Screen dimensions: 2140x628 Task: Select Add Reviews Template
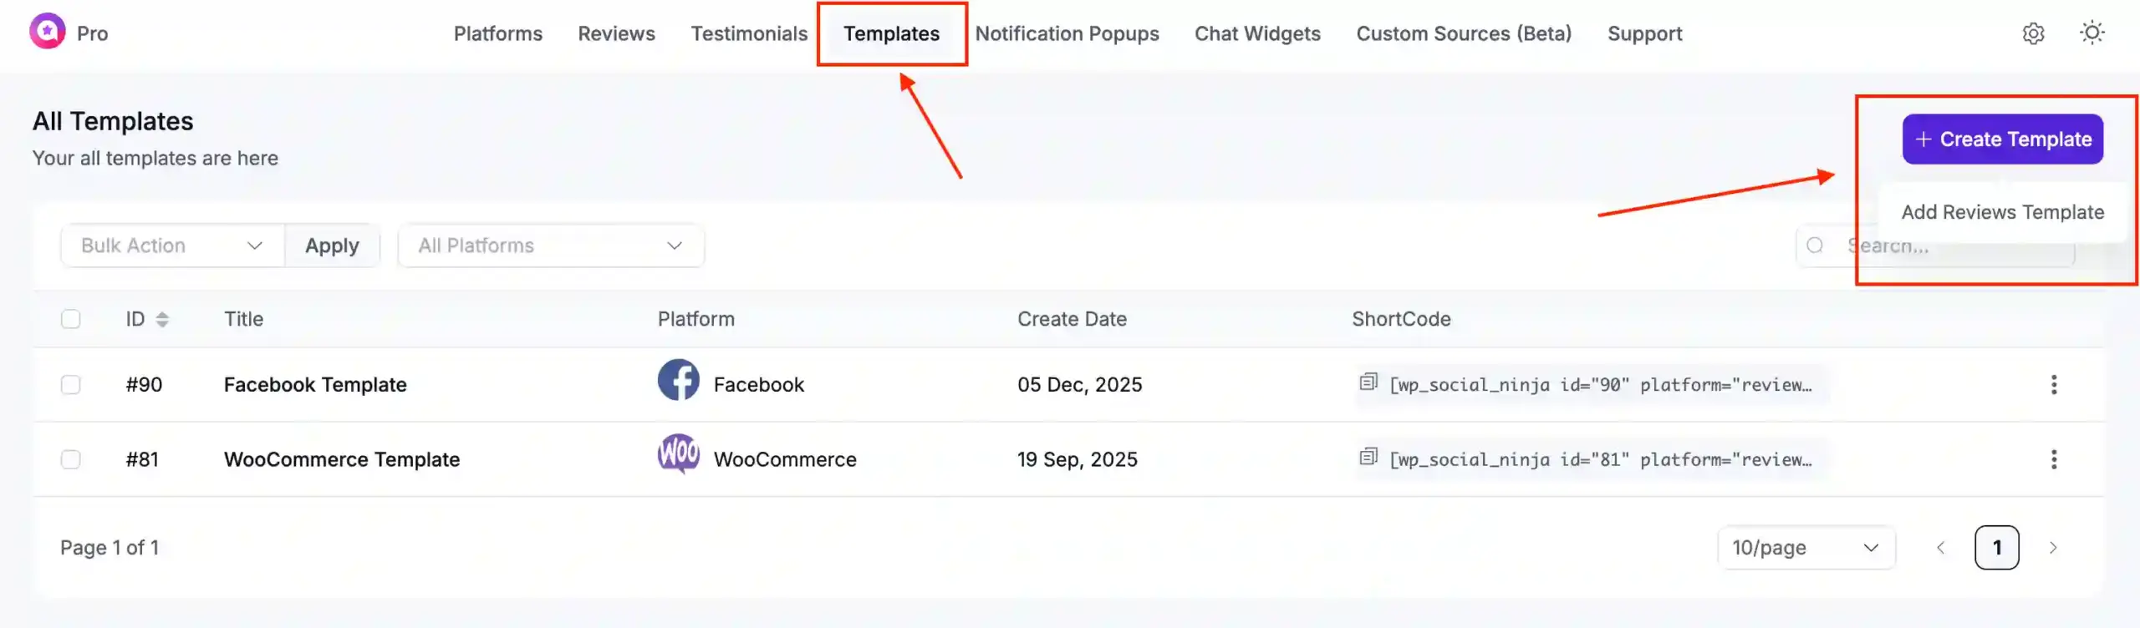click(x=2003, y=211)
